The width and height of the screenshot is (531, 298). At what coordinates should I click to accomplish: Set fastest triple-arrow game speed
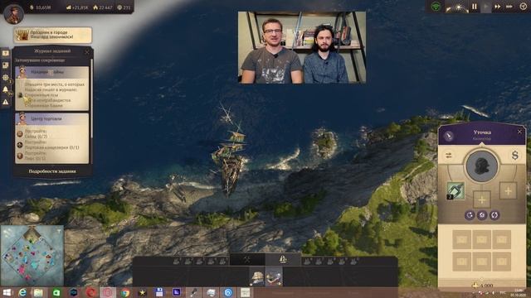point(509,7)
